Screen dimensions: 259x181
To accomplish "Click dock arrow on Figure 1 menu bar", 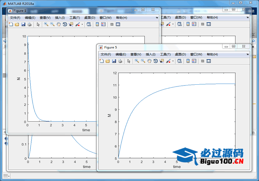I will click(157, 18).
